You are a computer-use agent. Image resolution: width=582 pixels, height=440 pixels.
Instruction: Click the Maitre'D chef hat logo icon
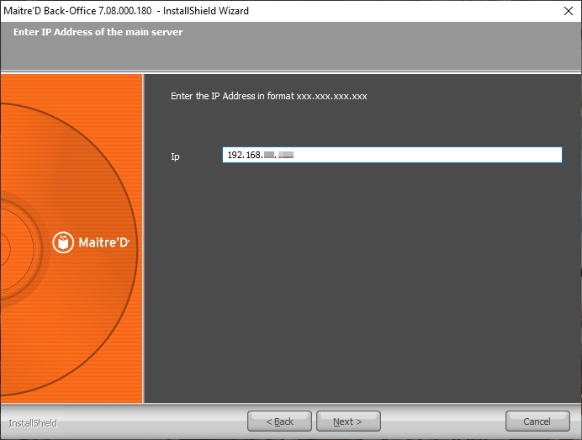64,242
